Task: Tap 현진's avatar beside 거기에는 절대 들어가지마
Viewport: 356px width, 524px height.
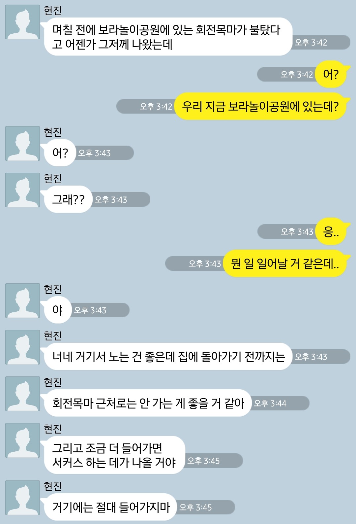Action: (22, 498)
